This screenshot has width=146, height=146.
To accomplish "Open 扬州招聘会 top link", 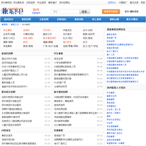I will (x=64, y=2).
